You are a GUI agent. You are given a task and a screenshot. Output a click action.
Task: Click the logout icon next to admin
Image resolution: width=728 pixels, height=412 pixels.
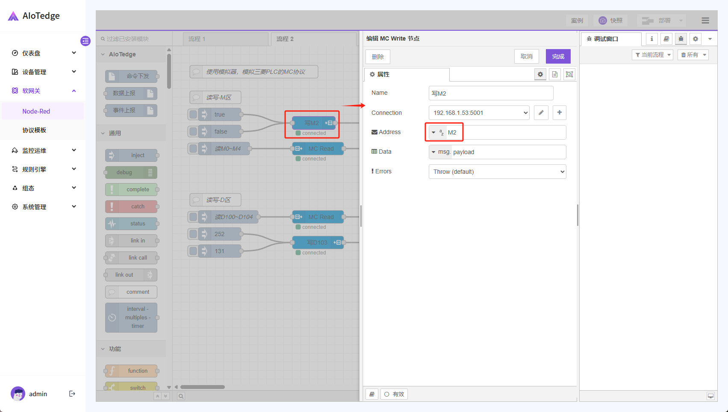(72, 394)
